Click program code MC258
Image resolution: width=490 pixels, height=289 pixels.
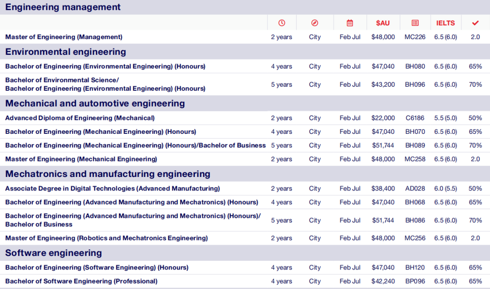[x=415, y=159]
